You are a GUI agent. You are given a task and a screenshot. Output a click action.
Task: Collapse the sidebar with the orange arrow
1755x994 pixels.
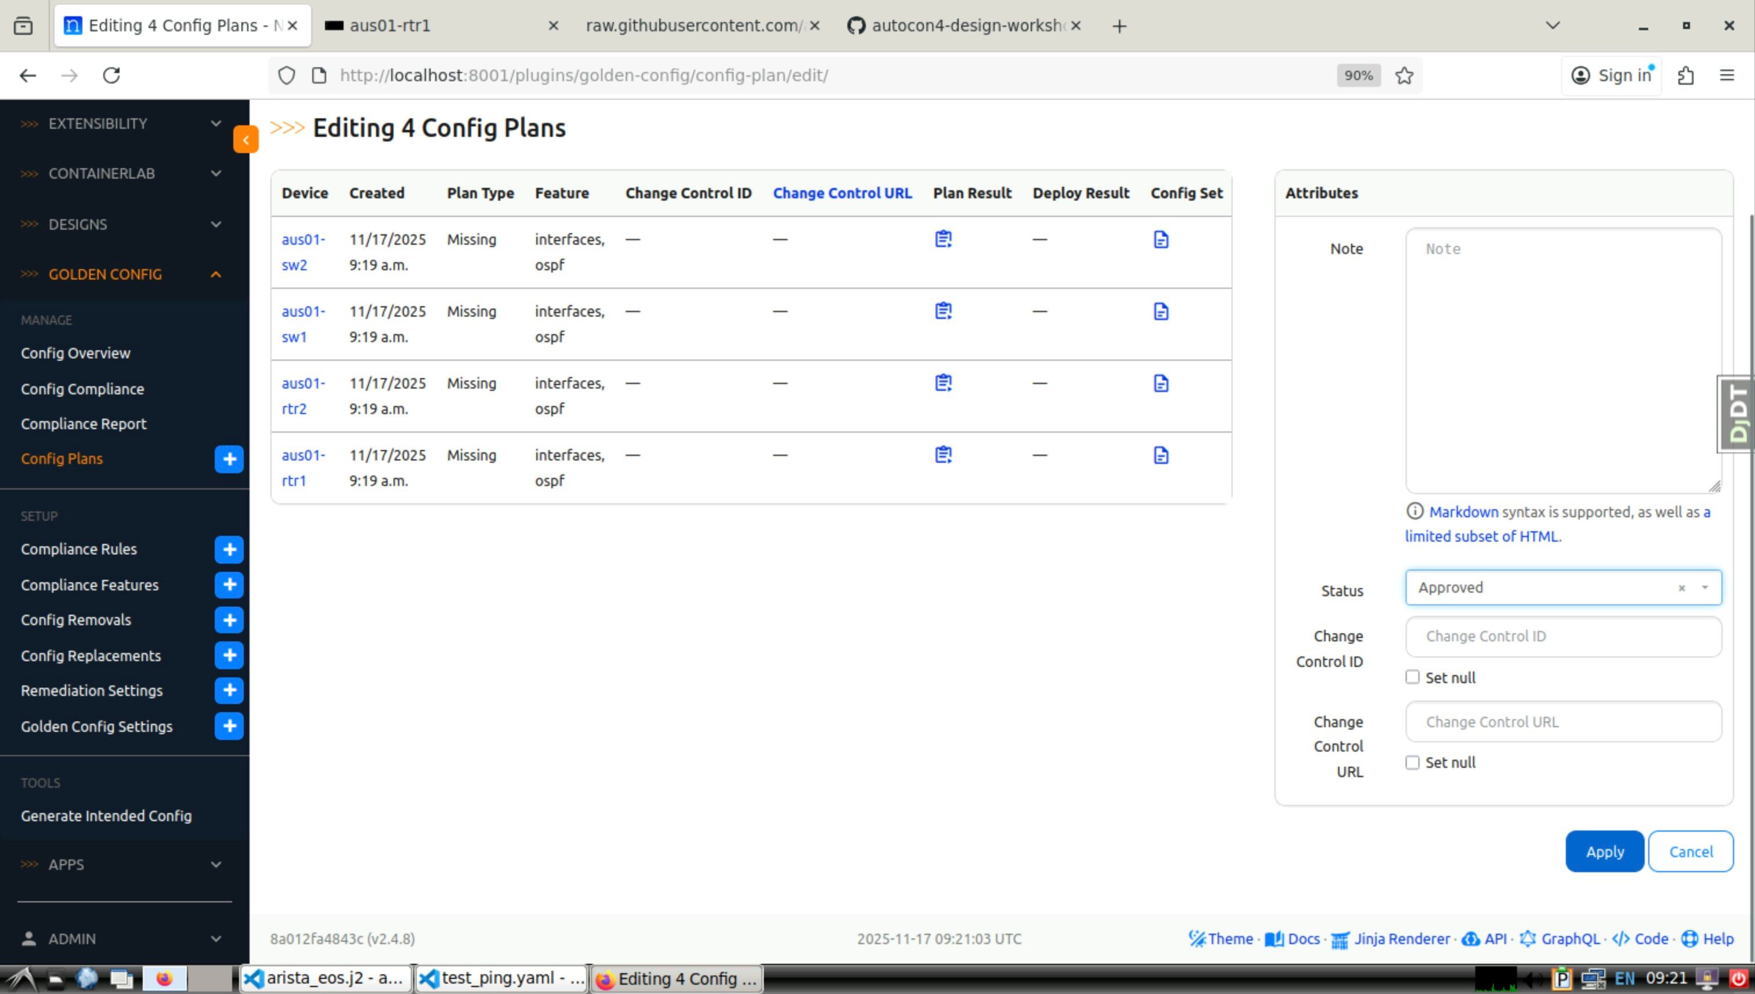tap(245, 140)
